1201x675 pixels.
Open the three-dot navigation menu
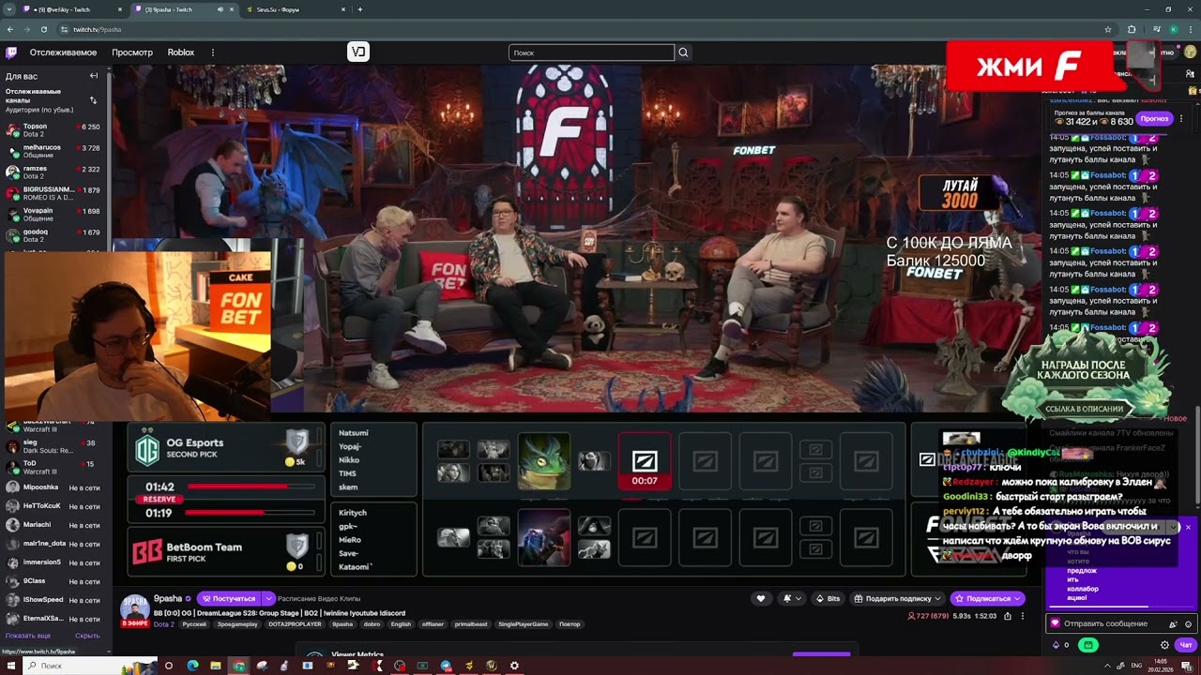[213, 52]
